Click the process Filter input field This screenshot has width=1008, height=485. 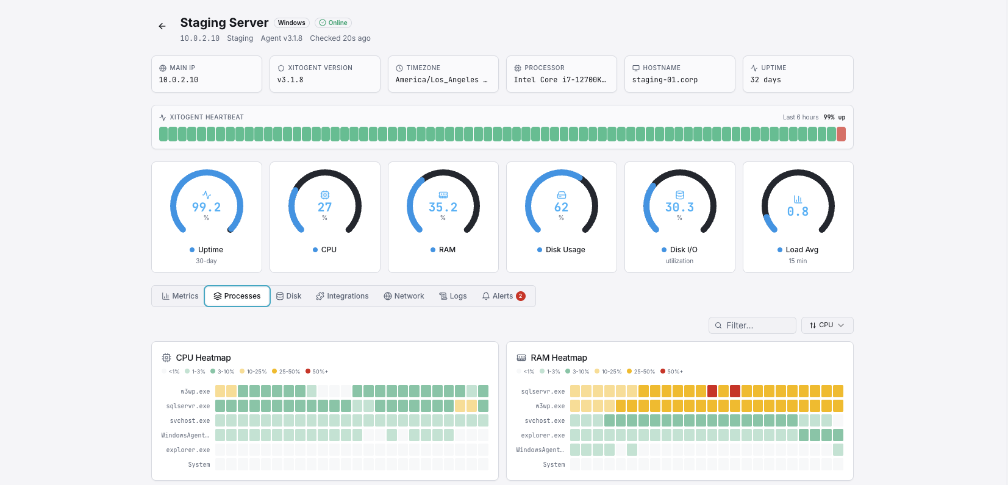point(752,325)
